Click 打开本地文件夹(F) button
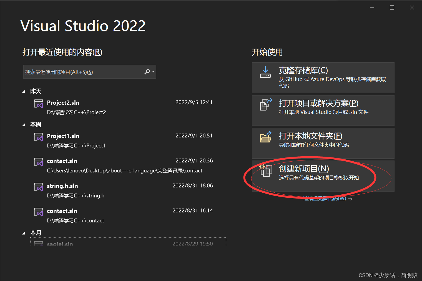422x281 pixels. (x=323, y=143)
